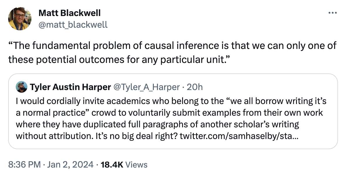Open the three-dot more options menu
Screen dimensions: 345x176
[332, 13]
